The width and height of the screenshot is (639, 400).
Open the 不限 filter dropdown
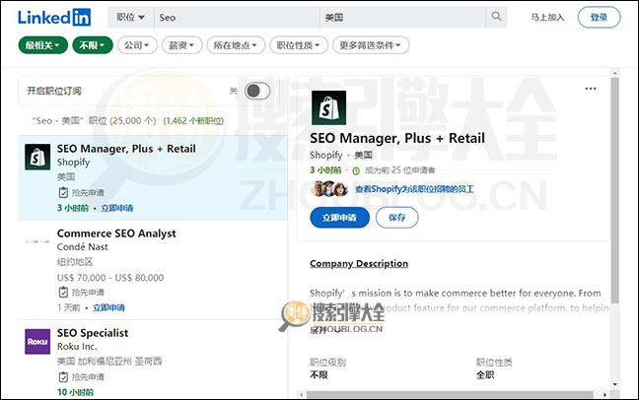[92, 45]
